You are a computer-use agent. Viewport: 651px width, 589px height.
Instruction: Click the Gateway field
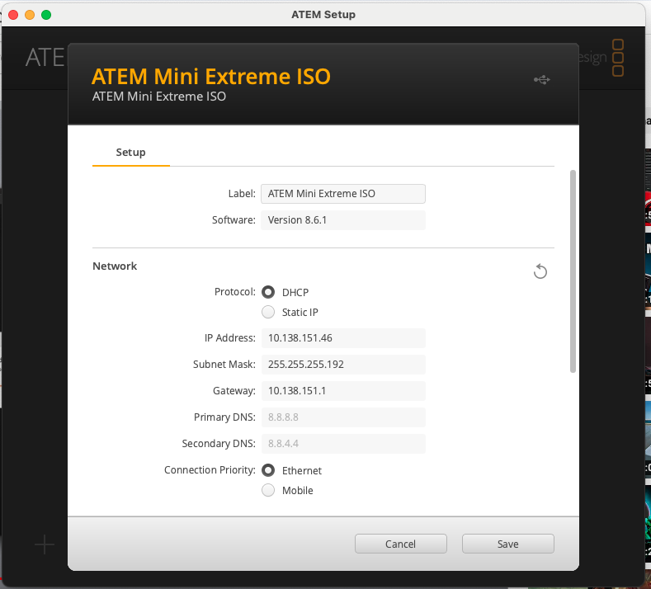(x=343, y=391)
